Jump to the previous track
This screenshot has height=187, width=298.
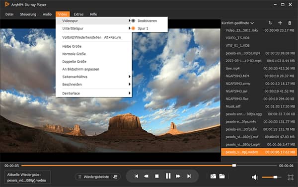coord(136,176)
